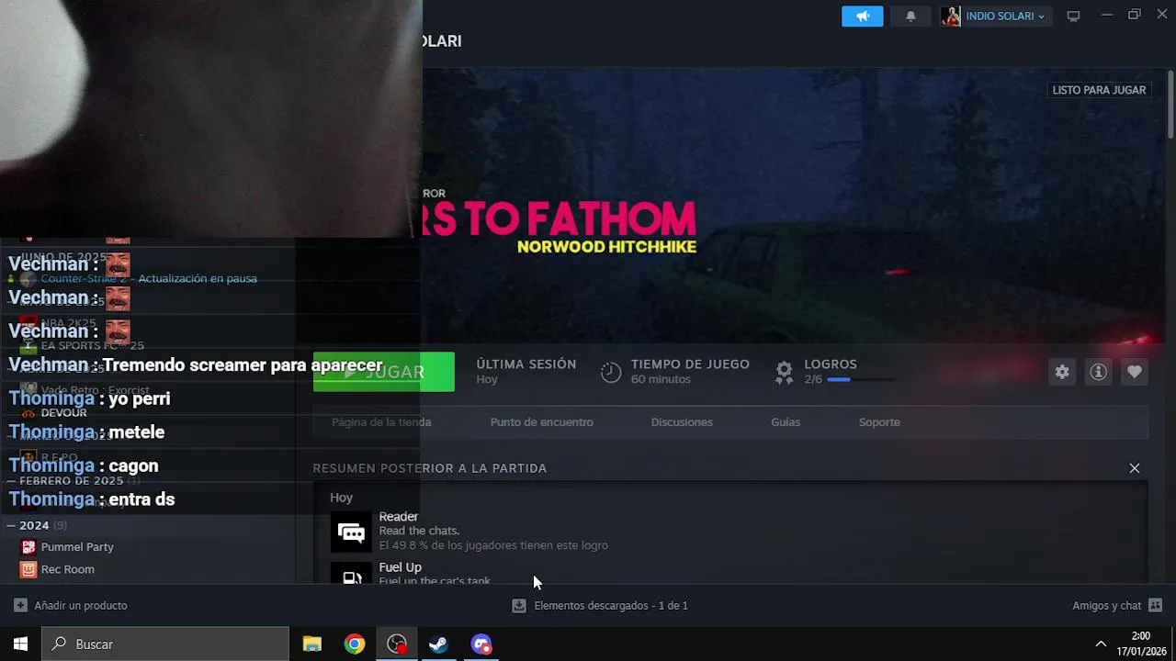Switch to OBS Studio in the taskbar

tap(397, 644)
